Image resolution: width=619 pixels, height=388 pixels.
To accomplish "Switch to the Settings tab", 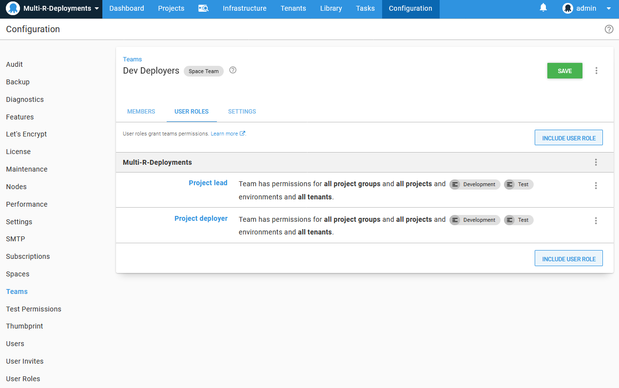I will click(242, 112).
